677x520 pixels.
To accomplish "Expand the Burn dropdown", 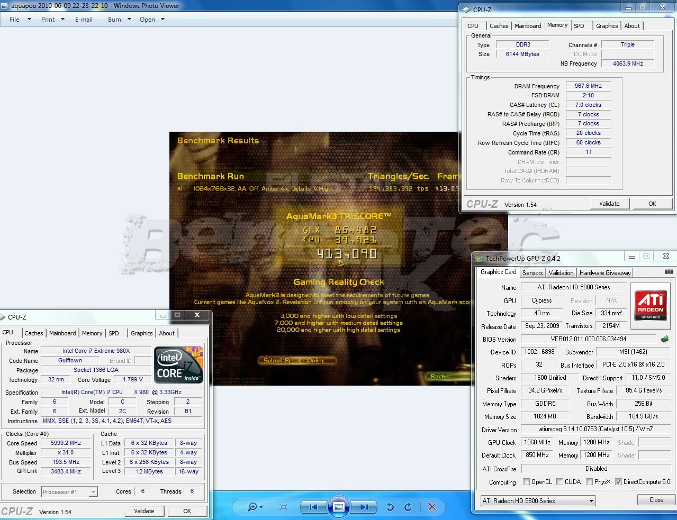I will 129,20.
